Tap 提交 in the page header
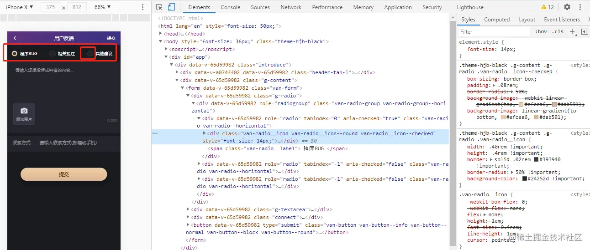The width and height of the screenshot is (590, 250). (x=111, y=38)
